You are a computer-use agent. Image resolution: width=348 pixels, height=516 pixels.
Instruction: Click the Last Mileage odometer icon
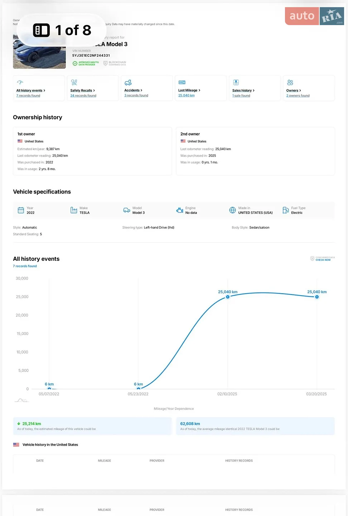pos(182,82)
